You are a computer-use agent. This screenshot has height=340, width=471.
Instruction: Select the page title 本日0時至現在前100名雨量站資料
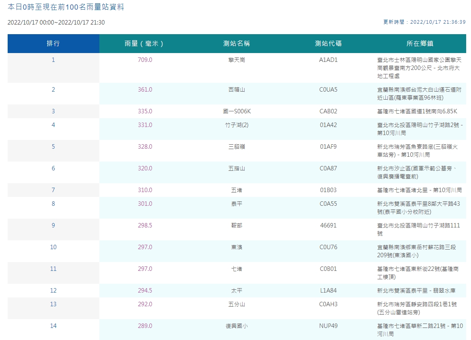coord(66,7)
